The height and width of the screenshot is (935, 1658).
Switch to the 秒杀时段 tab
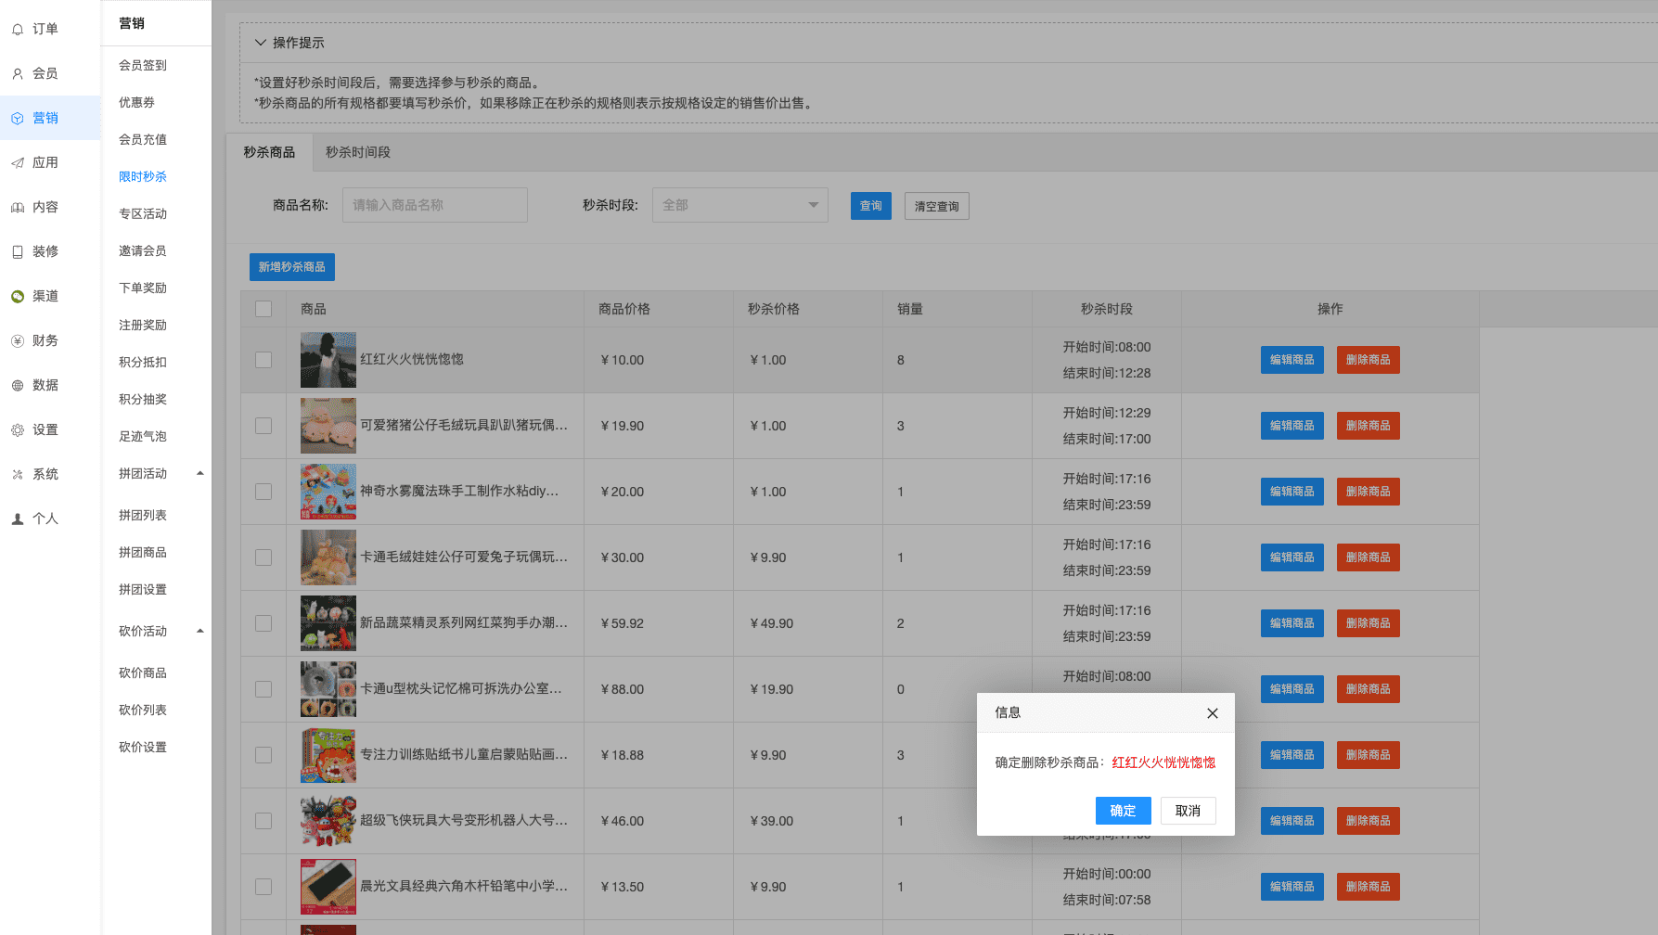pyautogui.click(x=358, y=152)
